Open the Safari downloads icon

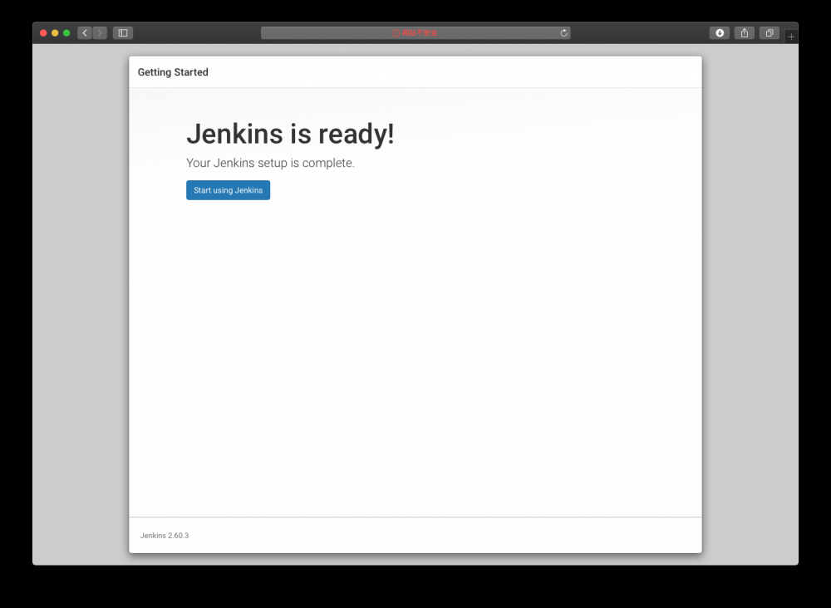point(719,33)
